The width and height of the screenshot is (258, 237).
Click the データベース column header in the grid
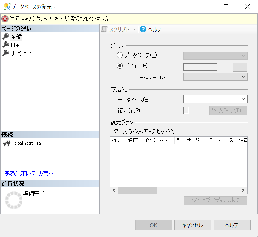pos(222,140)
